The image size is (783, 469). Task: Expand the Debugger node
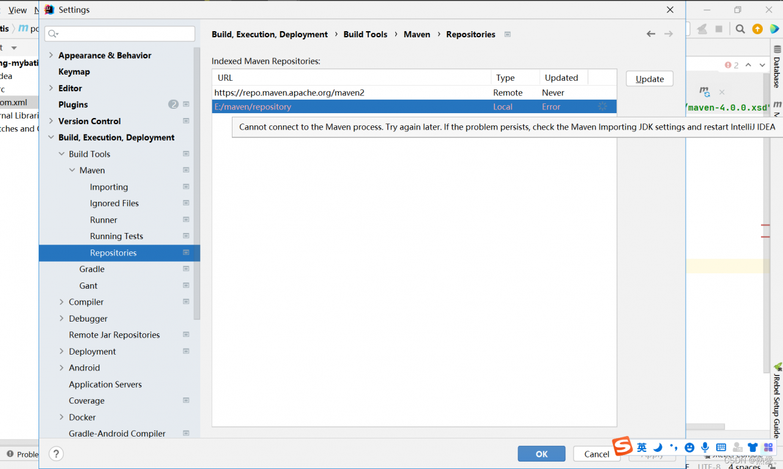tap(61, 319)
